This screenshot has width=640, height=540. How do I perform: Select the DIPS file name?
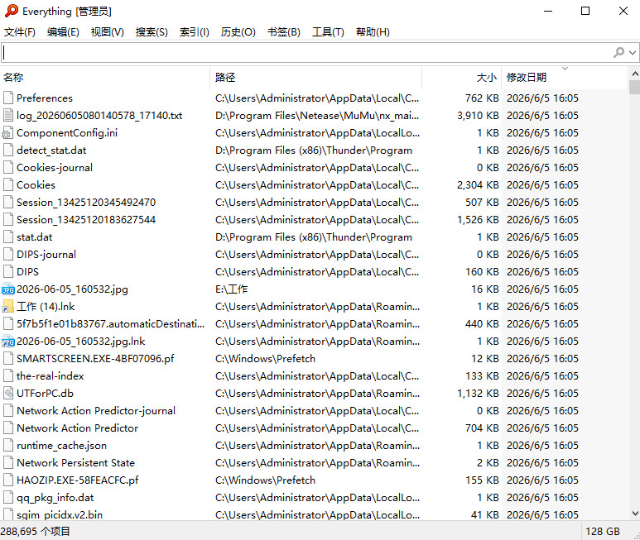(28, 272)
